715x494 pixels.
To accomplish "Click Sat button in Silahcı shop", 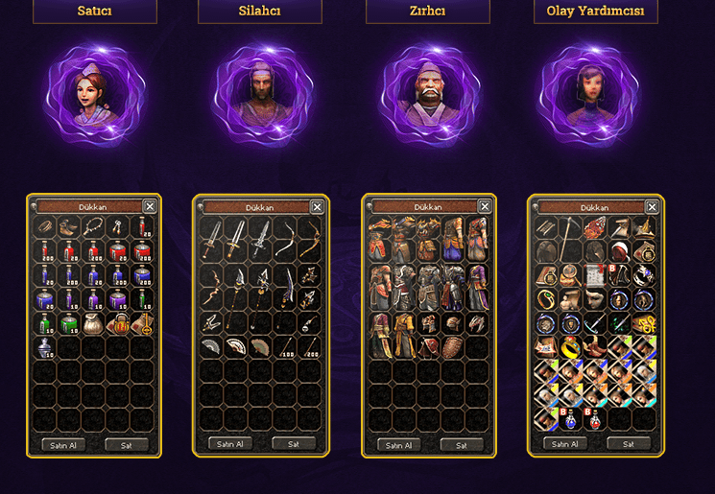I will coord(294,443).
